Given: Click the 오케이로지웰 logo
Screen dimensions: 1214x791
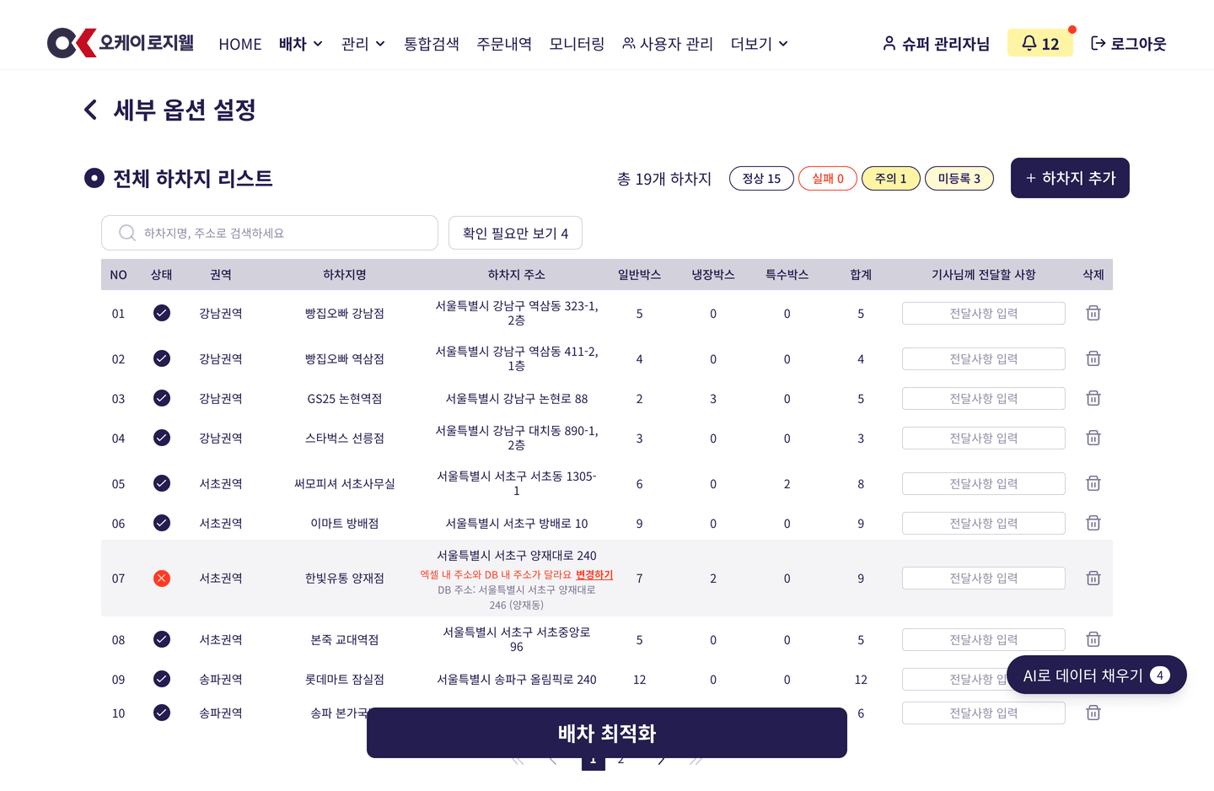Looking at the screenshot, I should click(x=121, y=43).
